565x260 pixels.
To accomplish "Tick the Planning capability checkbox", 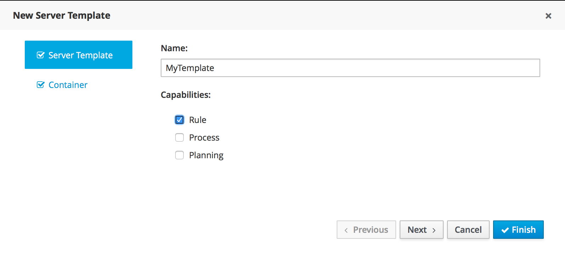I will tap(179, 155).
